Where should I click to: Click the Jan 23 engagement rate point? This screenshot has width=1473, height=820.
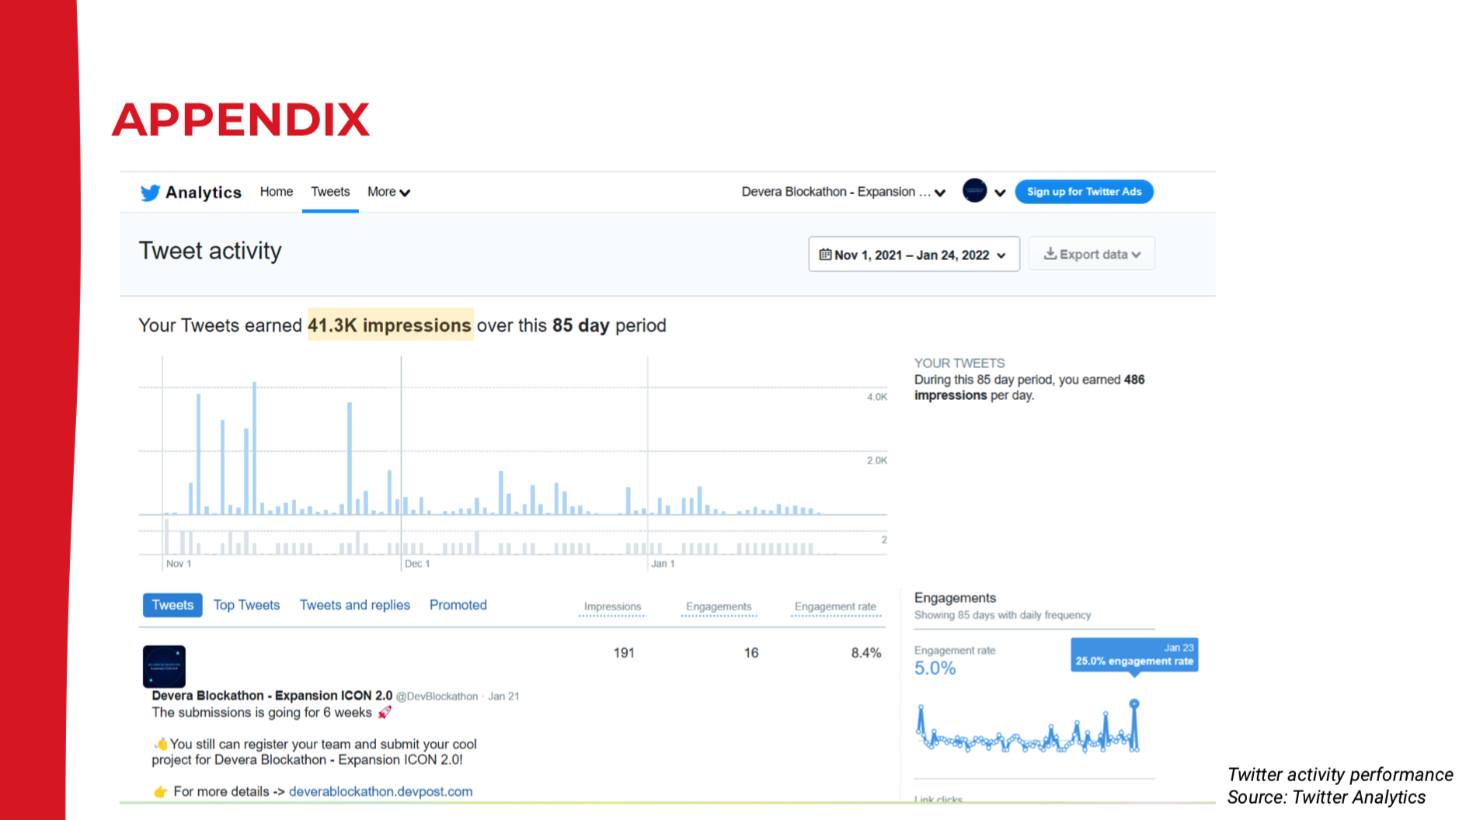(x=1134, y=704)
